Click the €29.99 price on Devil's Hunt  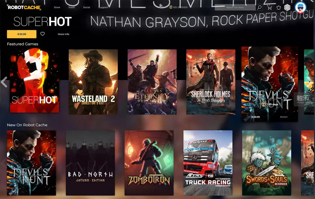pyautogui.click(x=256, y=117)
